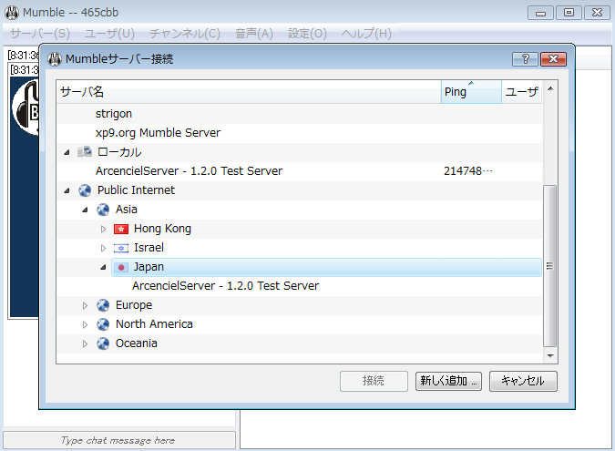The image size is (615, 451).
Task: Open the ヘルプ(H) menu
Action: click(366, 34)
